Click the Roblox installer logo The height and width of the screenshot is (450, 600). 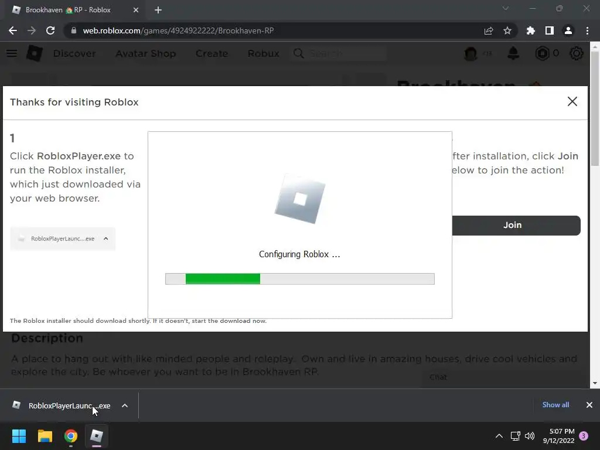point(300,199)
